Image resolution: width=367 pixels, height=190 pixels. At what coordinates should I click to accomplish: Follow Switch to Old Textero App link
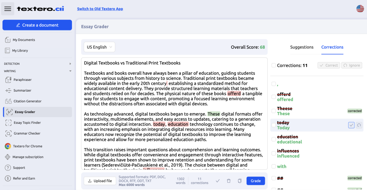[x=100, y=9]
